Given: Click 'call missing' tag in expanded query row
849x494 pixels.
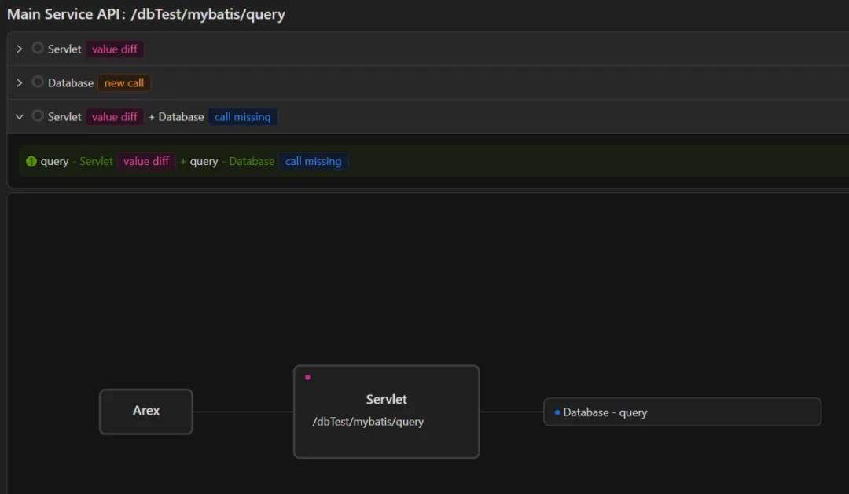Looking at the screenshot, I should coord(313,161).
